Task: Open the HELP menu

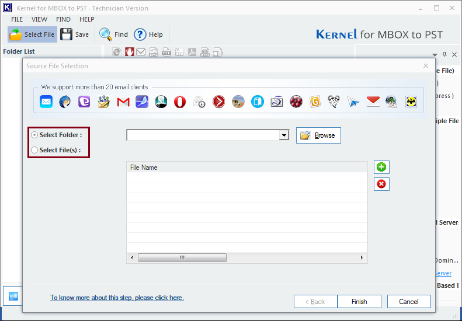Action: (87, 19)
